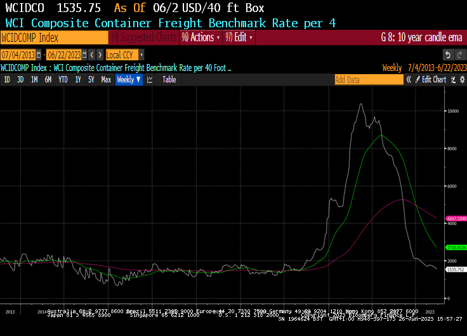Click the WCIDCOMP Index security field

point(54,37)
